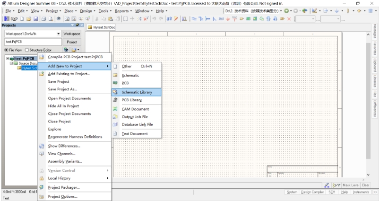Choose Schematic Library from the submenu
Image resolution: width=380 pixels, height=201 pixels.
tap(137, 92)
